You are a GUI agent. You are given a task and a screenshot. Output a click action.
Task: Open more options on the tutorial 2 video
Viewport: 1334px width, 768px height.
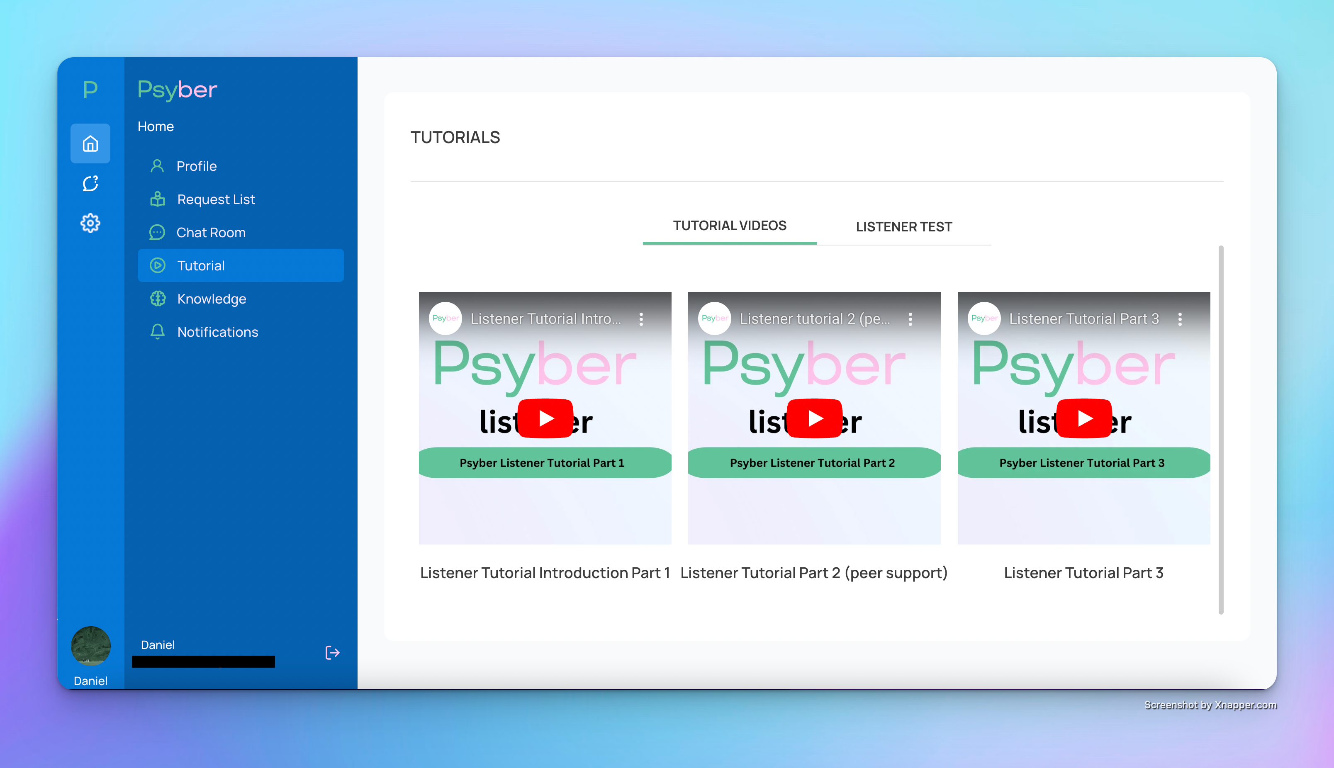910,319
